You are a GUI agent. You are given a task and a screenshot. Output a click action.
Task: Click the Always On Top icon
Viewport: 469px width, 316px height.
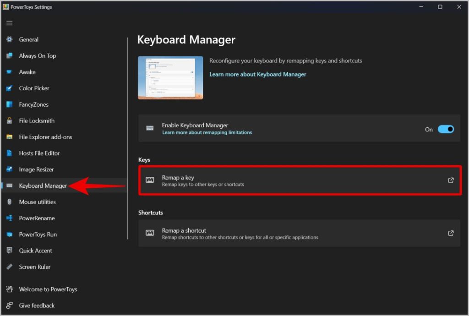[9, 55]
